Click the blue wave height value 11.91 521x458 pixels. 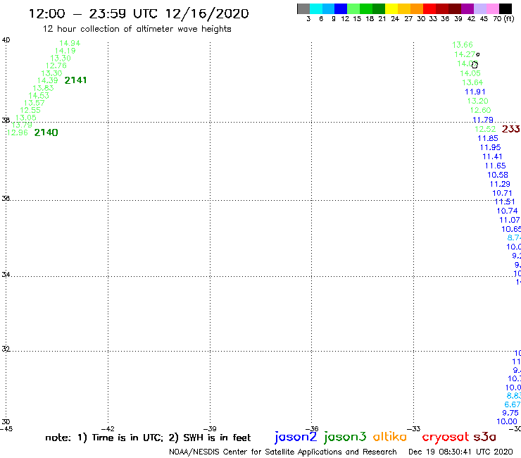tap(475, 92)
